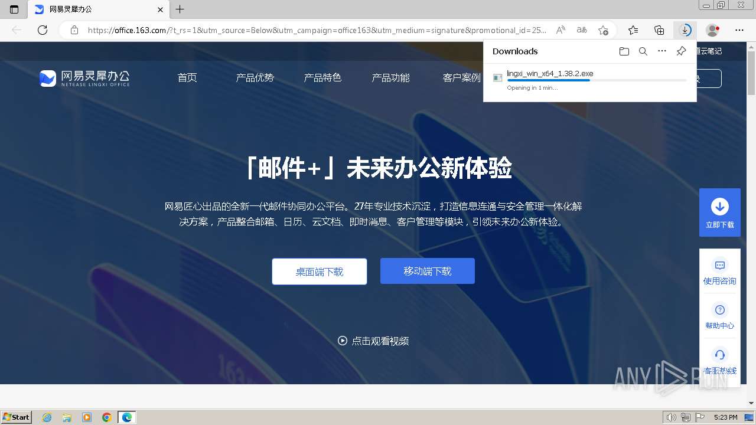
Task: Click the Action Center flag tray icon
Action: click(700, 417)
